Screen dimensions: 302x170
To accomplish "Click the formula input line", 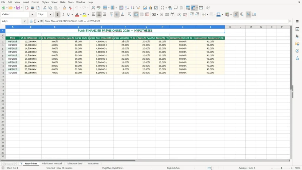I will (x=166, y=21).
